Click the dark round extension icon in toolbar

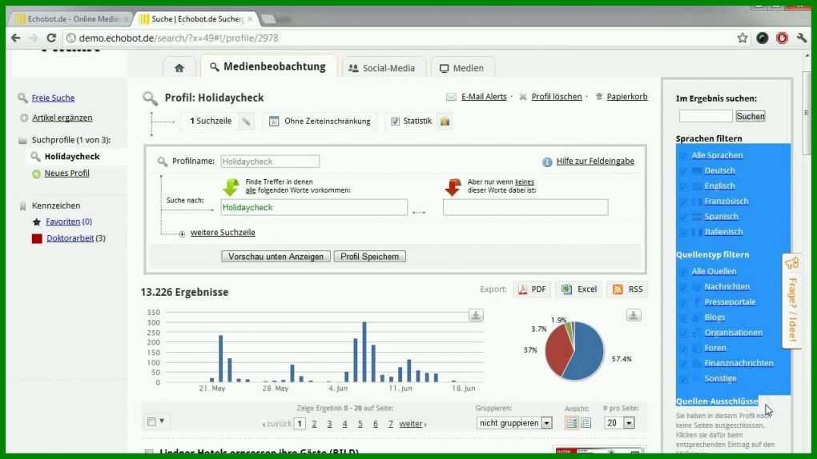(763, 38)
